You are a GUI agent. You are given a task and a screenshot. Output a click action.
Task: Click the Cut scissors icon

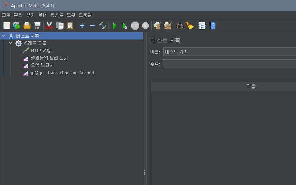point(49,26)
